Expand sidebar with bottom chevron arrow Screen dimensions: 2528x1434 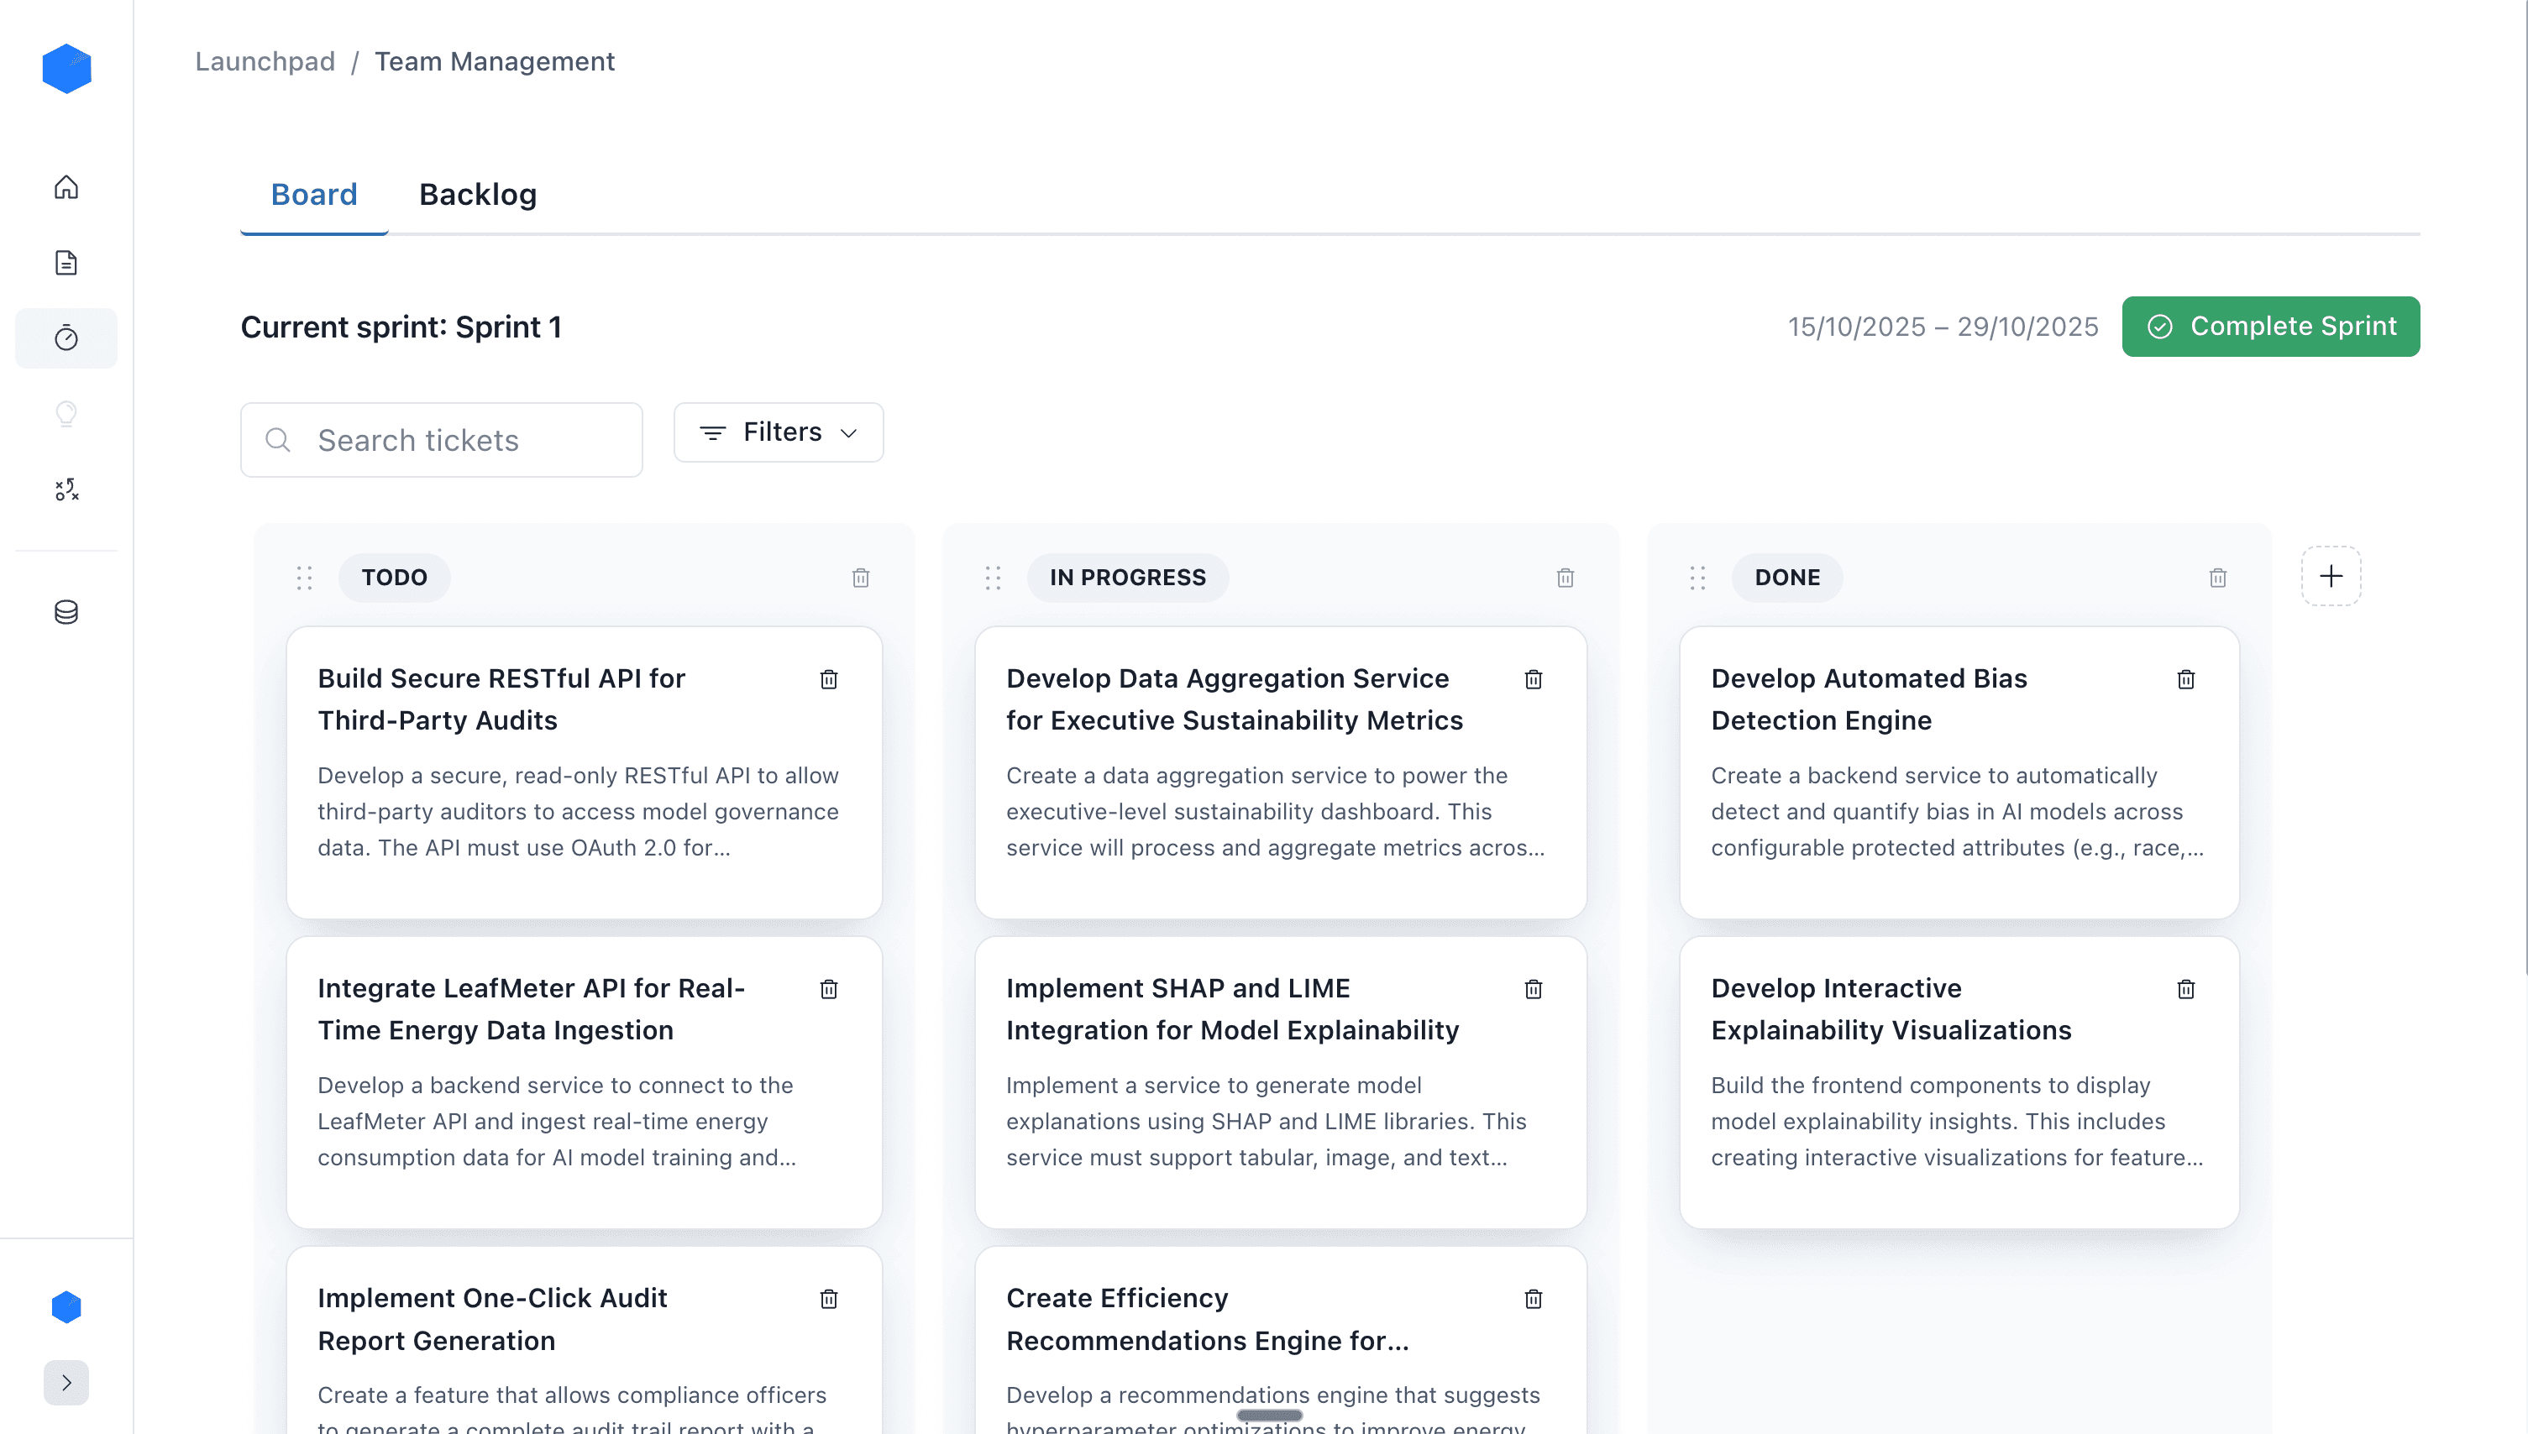pos(66,1383)
